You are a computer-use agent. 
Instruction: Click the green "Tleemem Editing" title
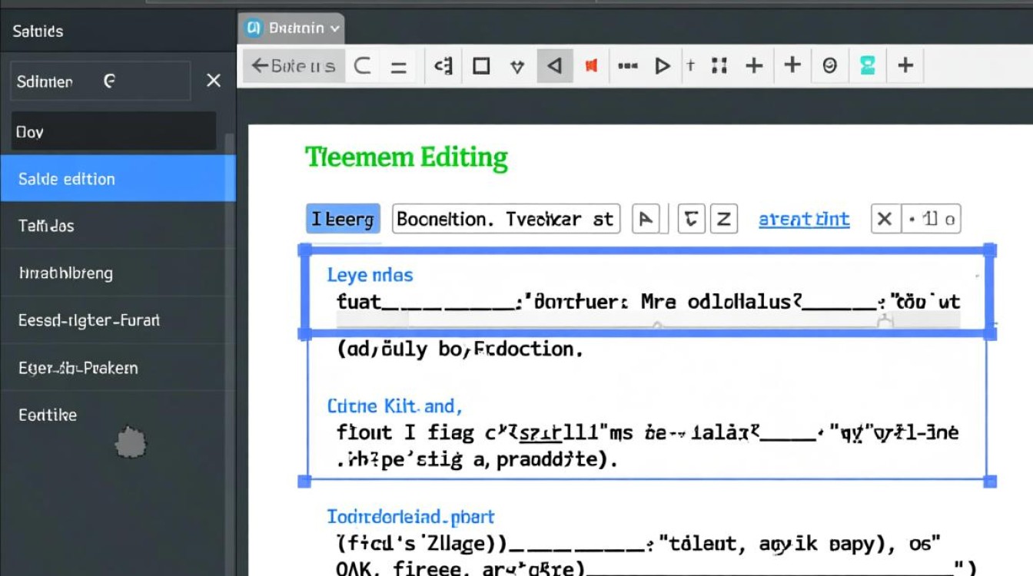pos(407,157)
